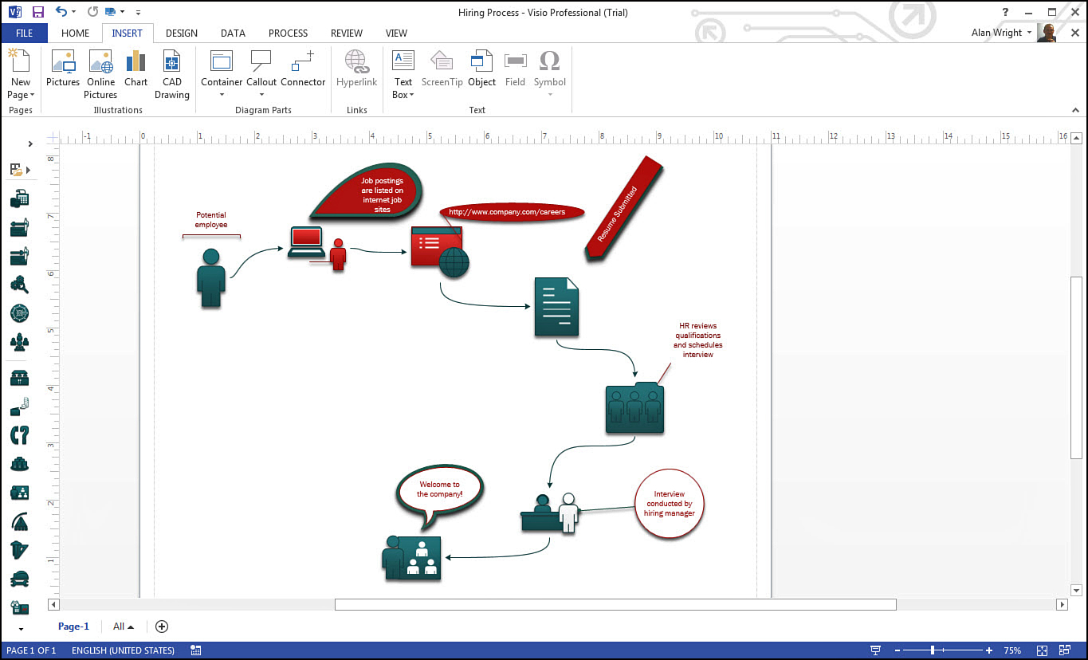Adjust the zoom slider handle
Image resolution: width=1088 pixels, height=660 pixels.
point(933,650)
